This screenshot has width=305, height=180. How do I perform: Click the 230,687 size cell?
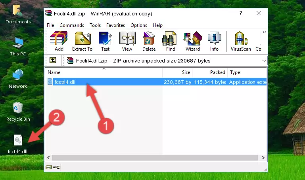point(177,82)
